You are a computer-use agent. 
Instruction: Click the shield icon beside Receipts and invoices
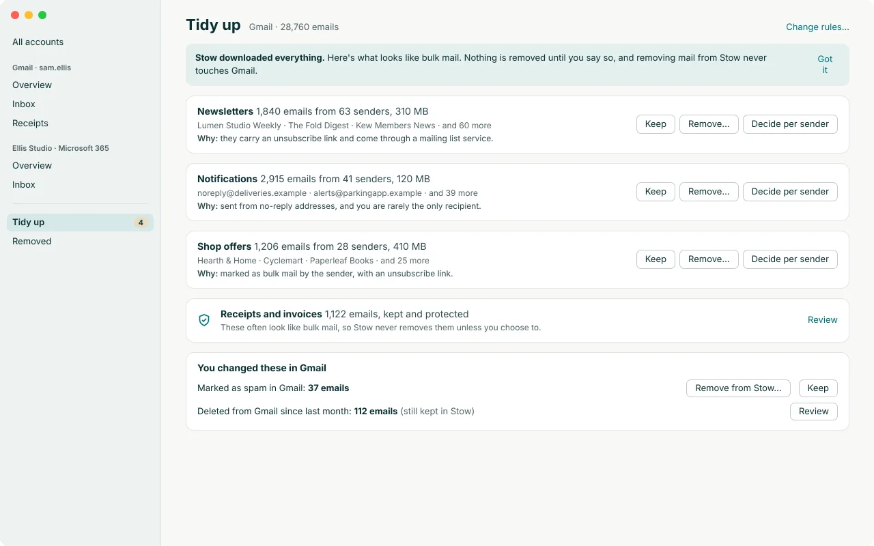[203, 320]
